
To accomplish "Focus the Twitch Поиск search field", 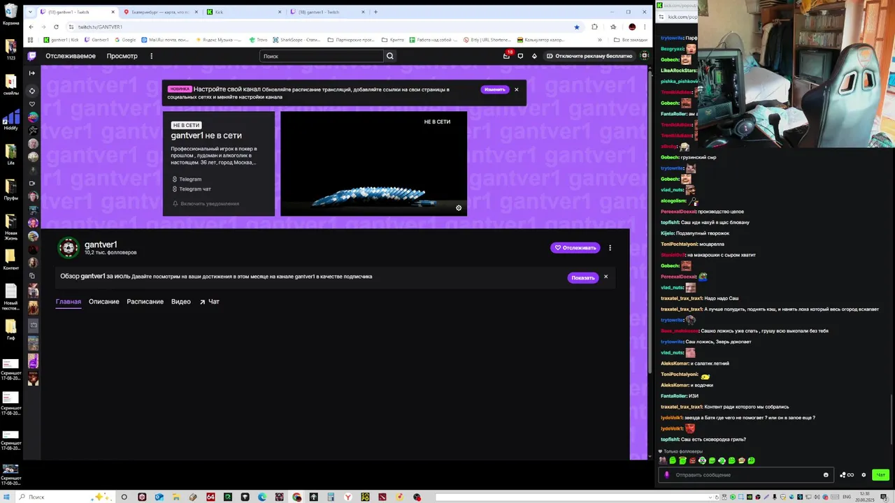I will pos(322,56).
